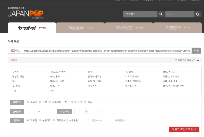Click the refresh icon next to http field
Viewport: 204px width, 137px height.
point(198,14)
